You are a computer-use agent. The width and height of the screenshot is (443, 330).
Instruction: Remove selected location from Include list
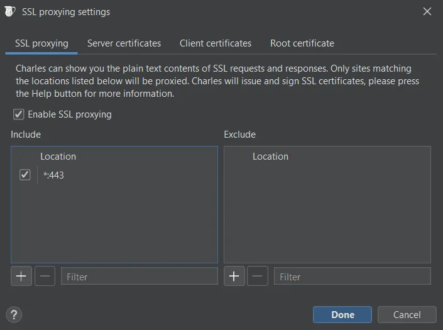pyautogui.click(x=45, y=276)
